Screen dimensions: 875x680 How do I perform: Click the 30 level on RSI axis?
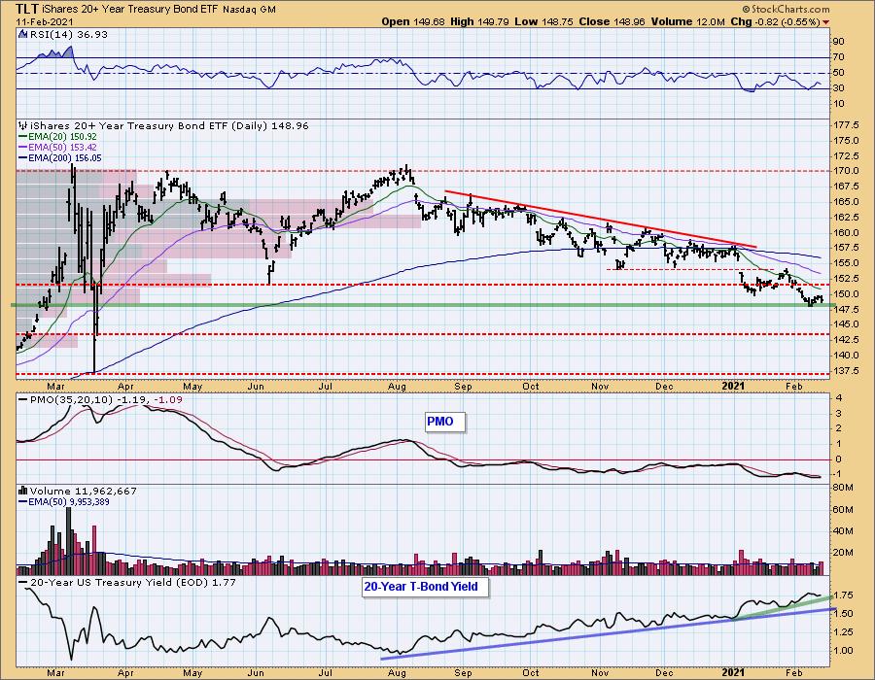(x=838, y=88)
